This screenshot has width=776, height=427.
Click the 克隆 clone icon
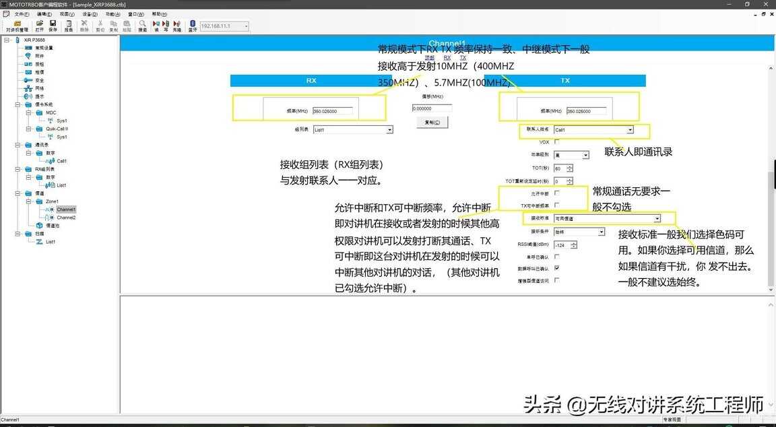point(176,26)
